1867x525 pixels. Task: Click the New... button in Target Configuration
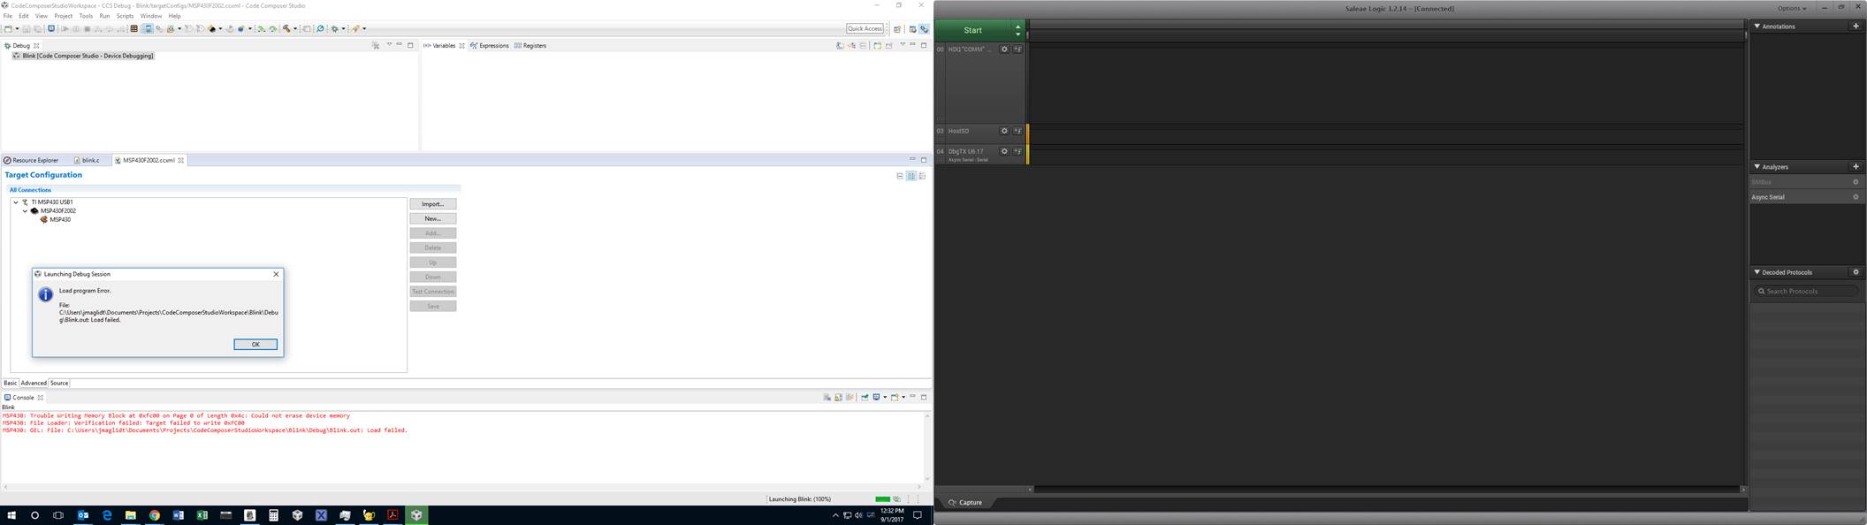click(433, 218)
